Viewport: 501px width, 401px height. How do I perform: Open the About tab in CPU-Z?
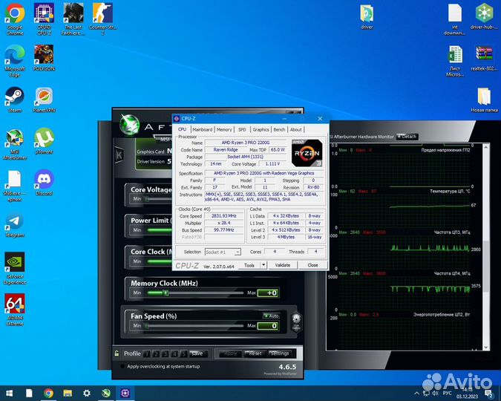[x=295, y=129]
